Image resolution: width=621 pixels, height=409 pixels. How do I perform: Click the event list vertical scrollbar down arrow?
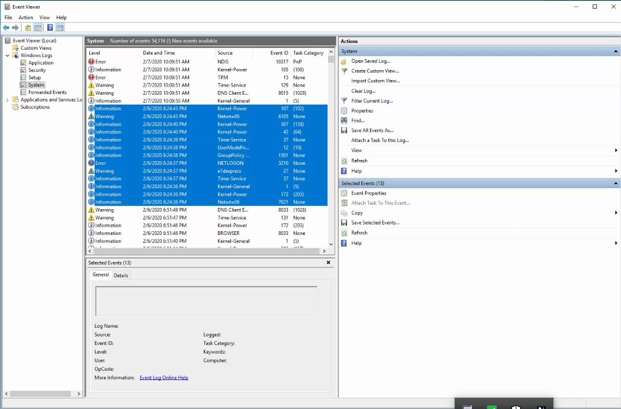(x=332, y=244)
